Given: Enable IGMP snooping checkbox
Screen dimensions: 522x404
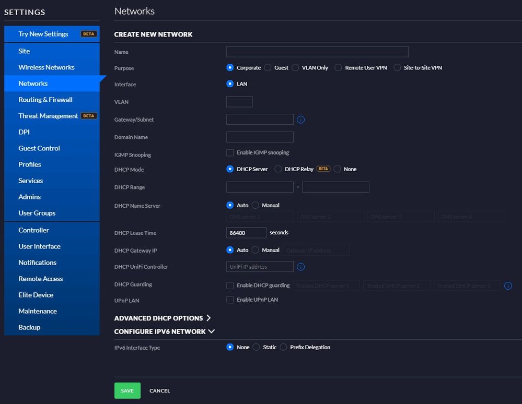Looking at the screenshot, I should (230, 152).
